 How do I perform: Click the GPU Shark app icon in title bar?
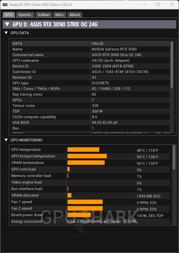tap(5, 4)
